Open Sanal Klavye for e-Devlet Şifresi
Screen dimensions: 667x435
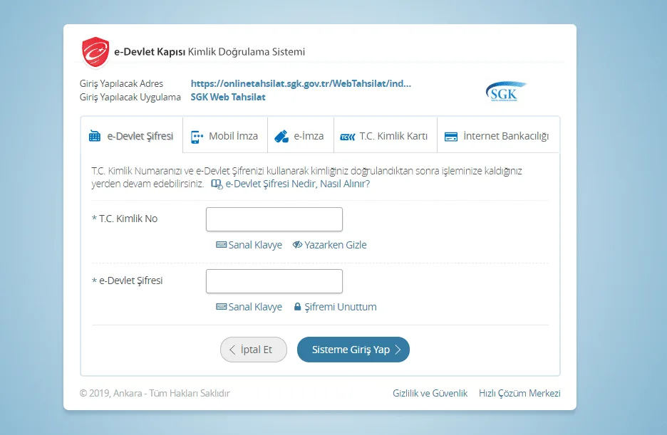(249, 307)
